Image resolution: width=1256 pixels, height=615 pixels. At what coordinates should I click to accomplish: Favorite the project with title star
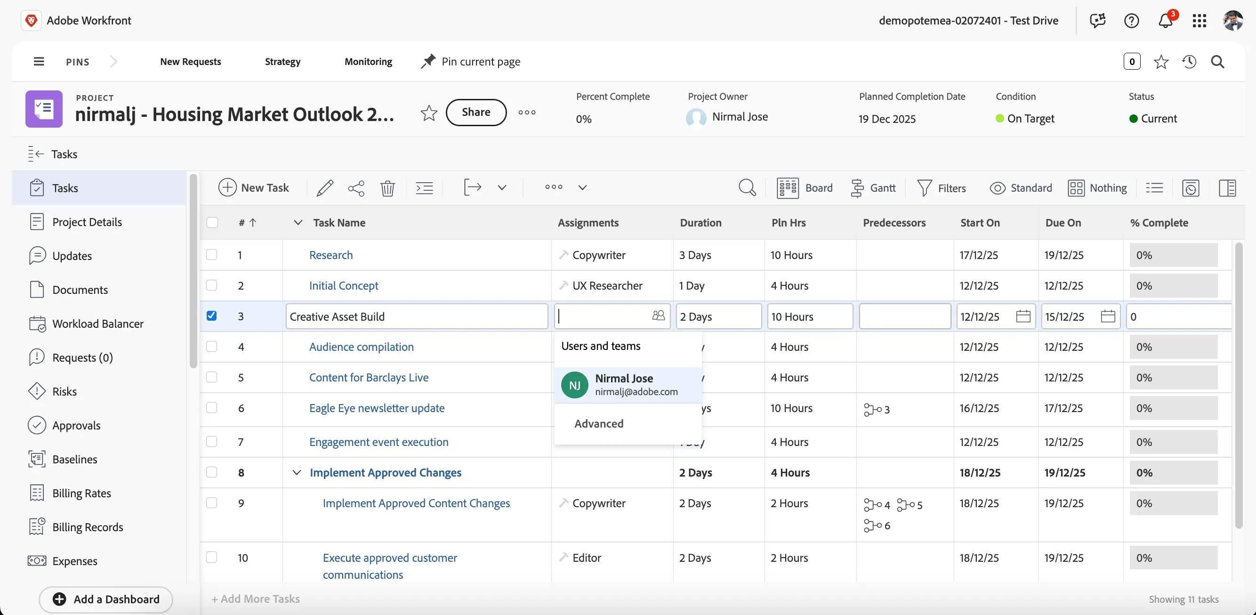coord(428,113)
